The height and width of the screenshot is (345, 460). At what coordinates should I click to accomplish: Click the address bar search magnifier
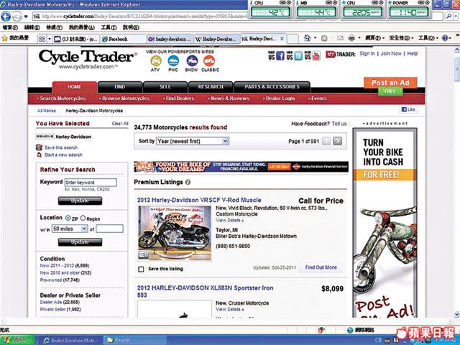click(x=448, y=17)
